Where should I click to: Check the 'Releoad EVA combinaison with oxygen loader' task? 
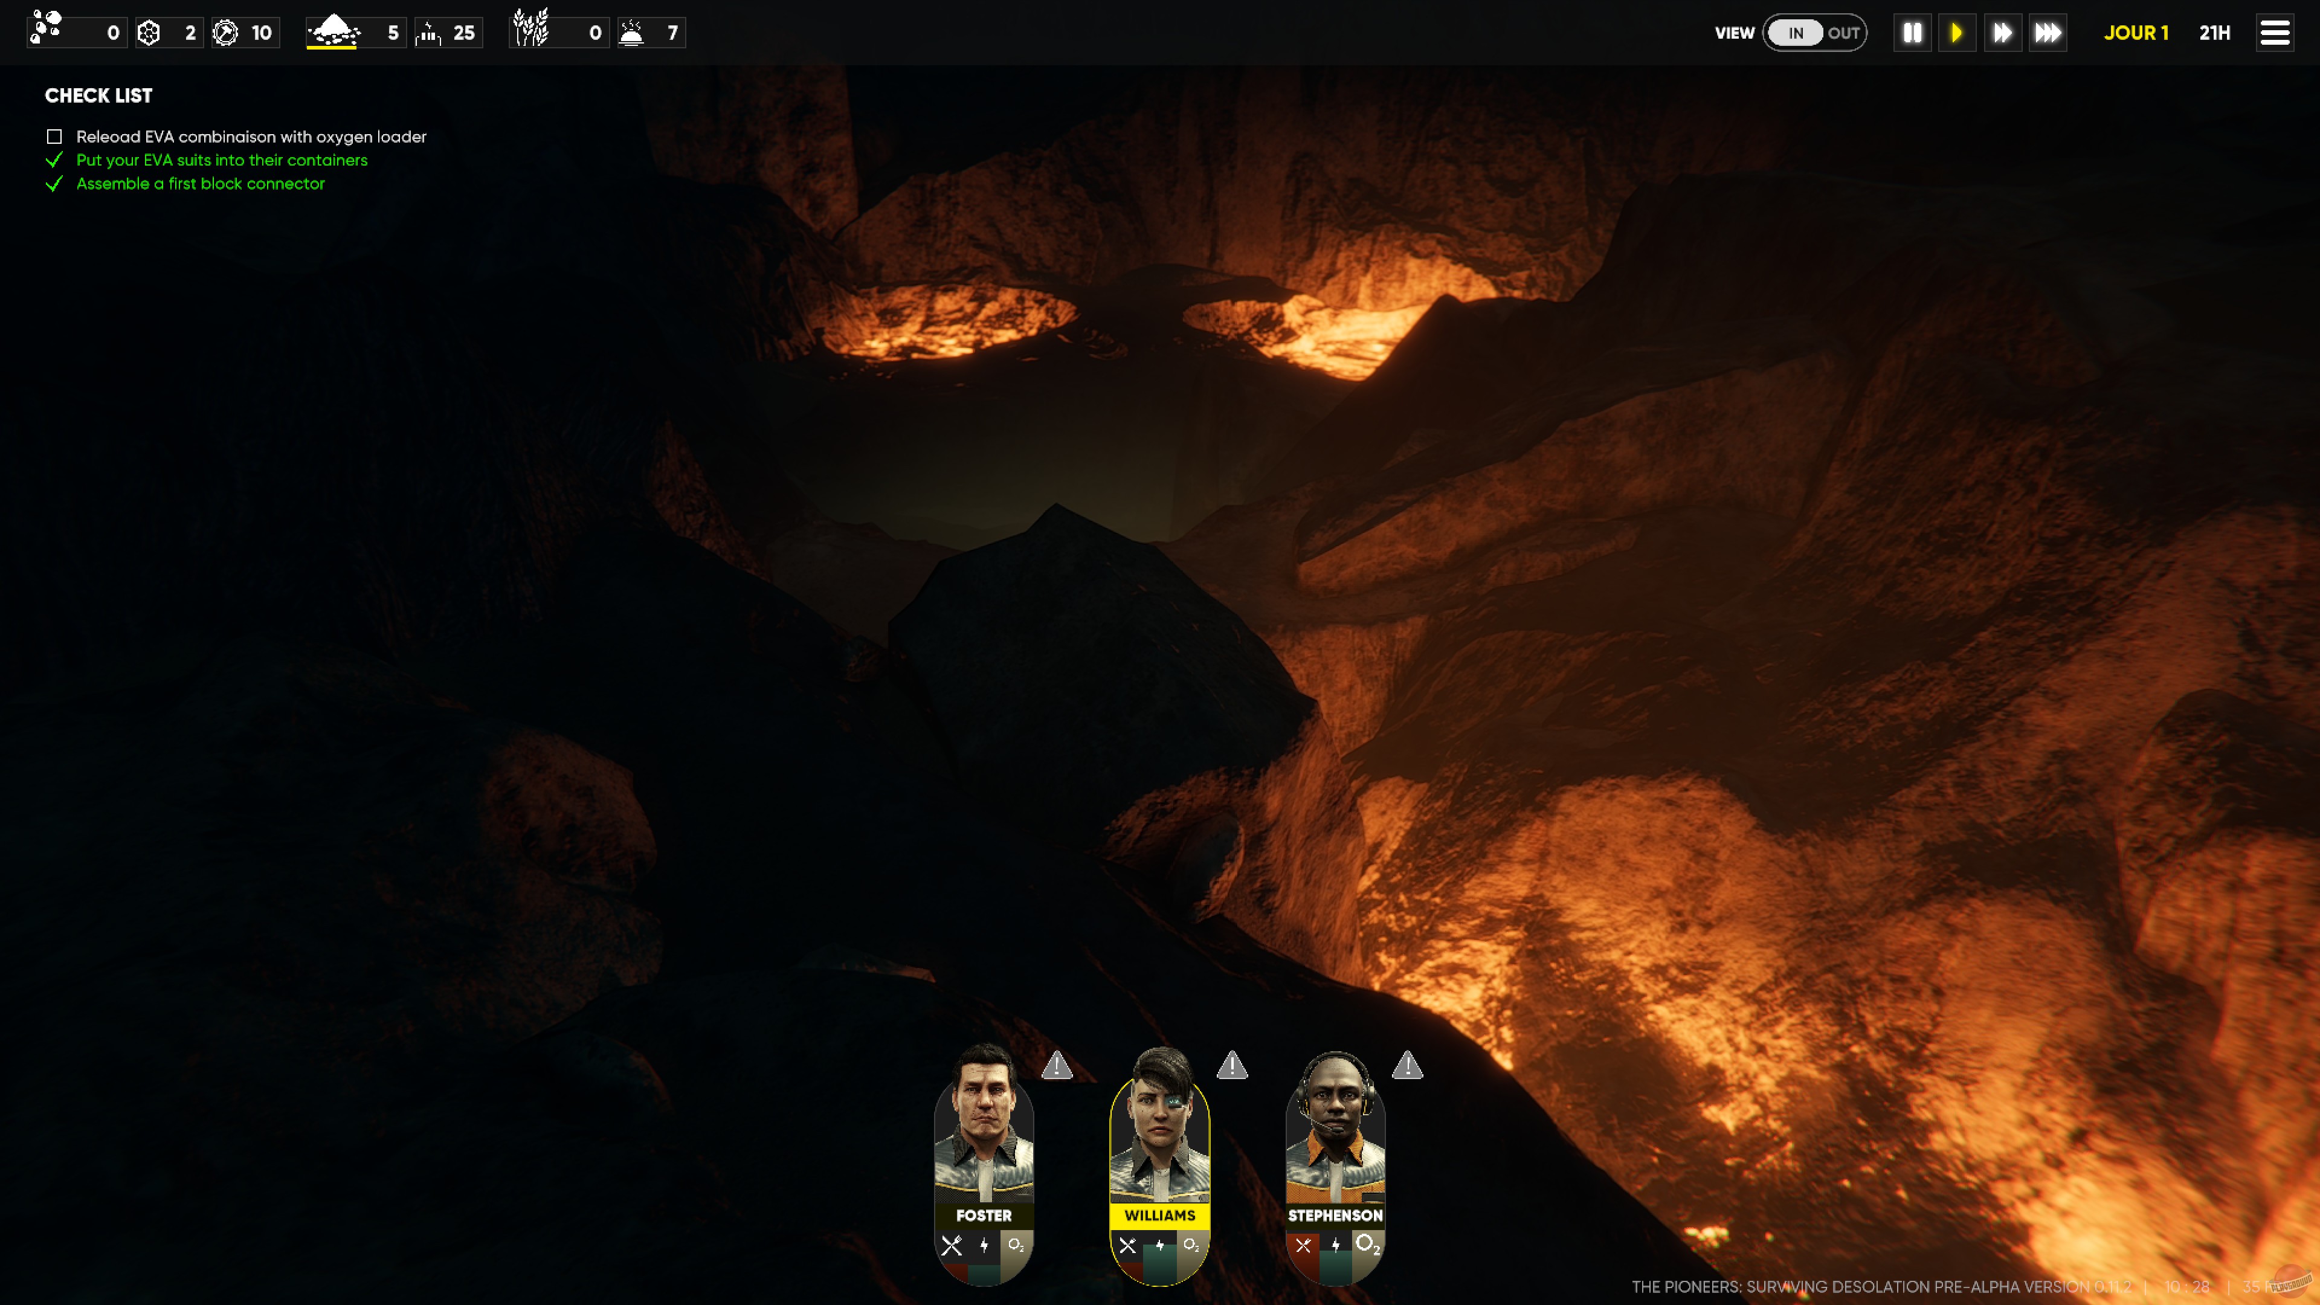(x=55, y=136)
